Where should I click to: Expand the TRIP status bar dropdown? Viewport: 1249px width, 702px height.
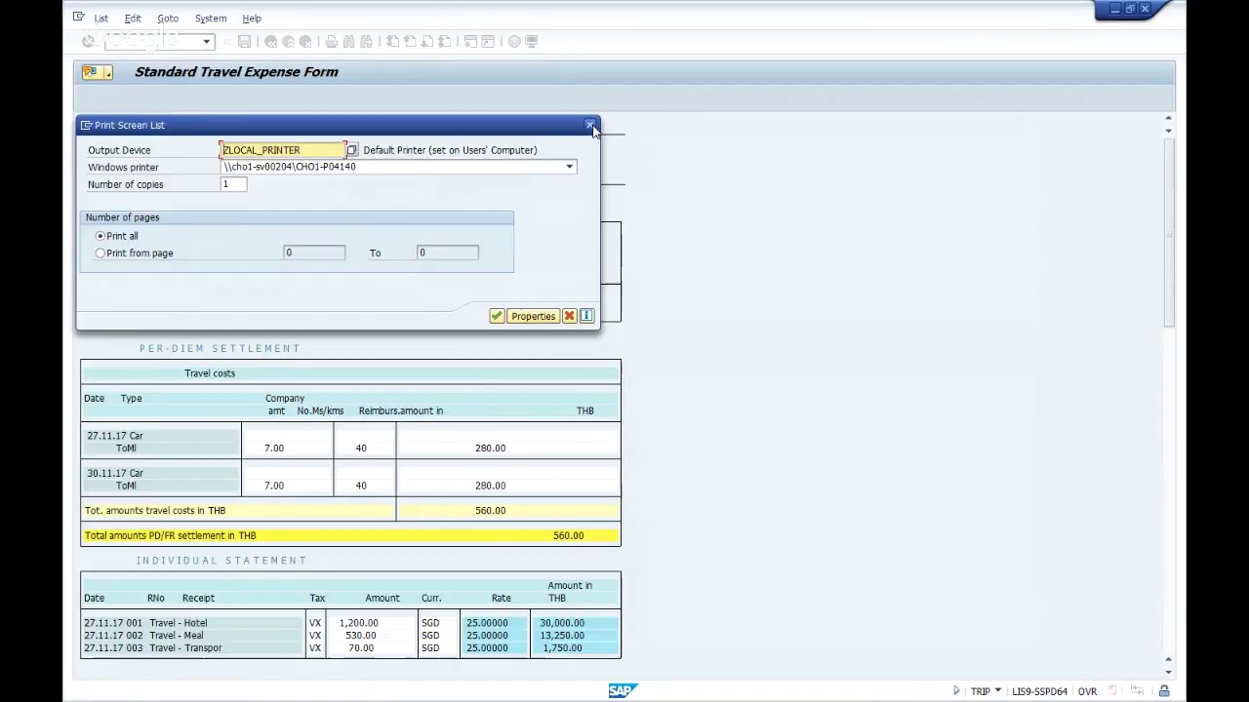click(997, 691)
